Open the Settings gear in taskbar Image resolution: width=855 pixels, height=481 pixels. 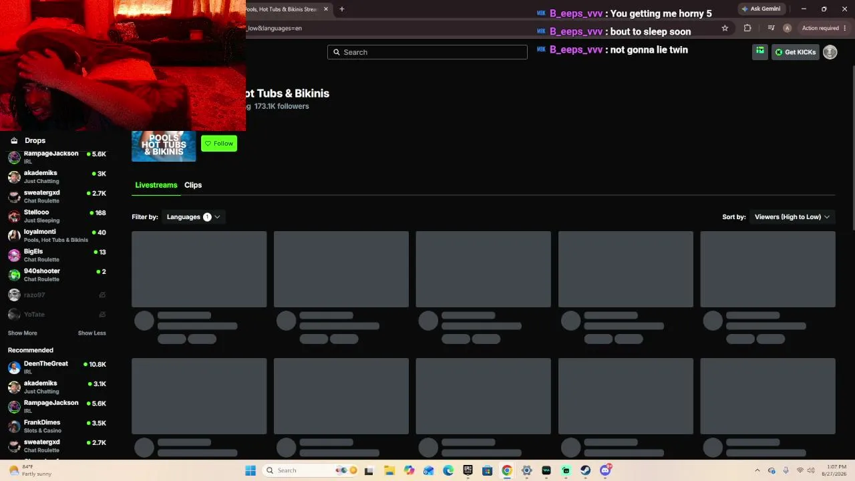point(526,470)
